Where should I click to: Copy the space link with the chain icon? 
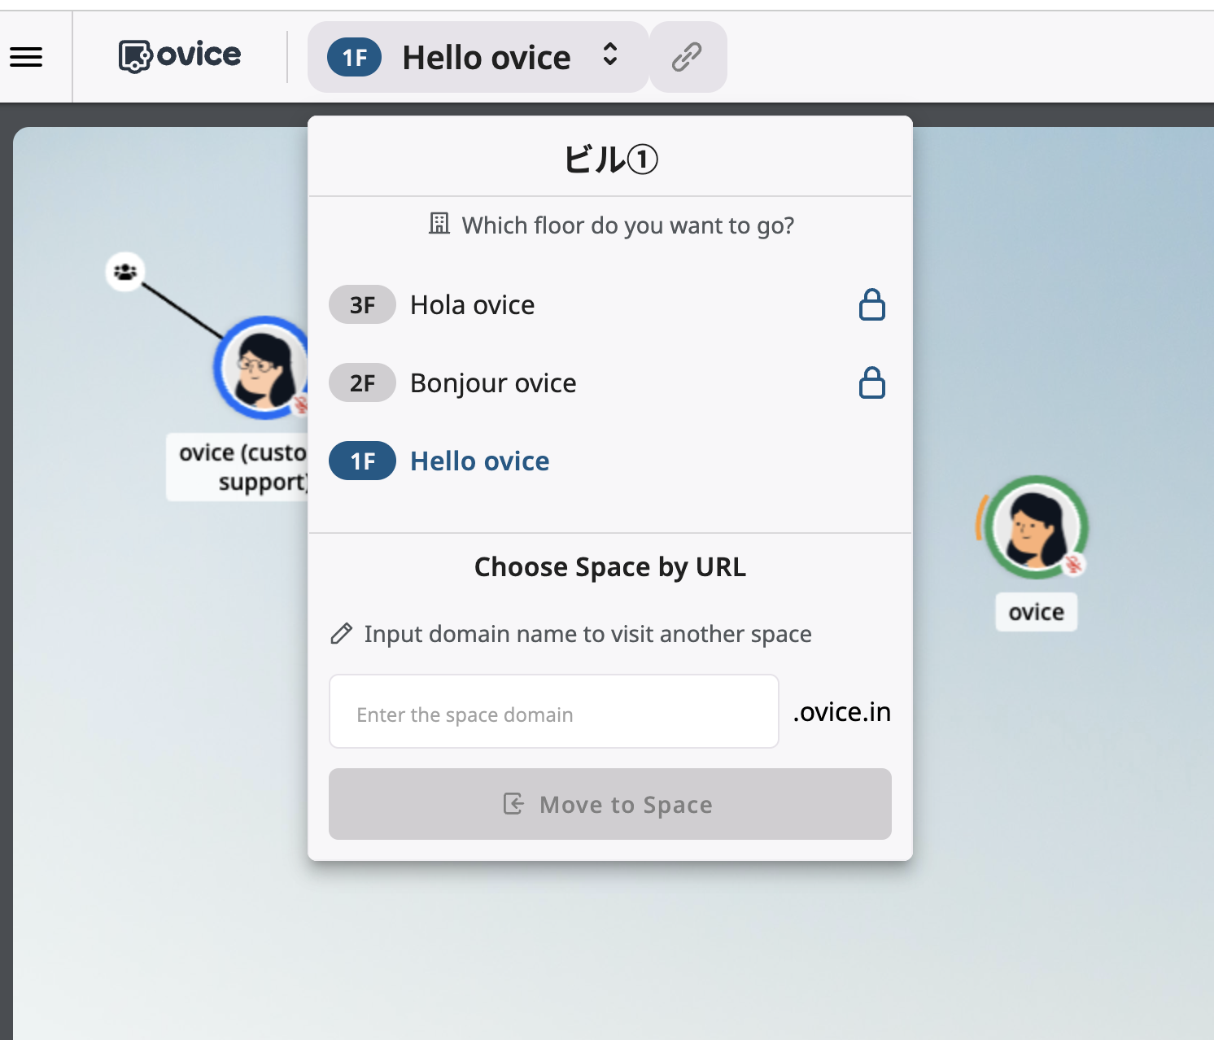coord(688,57)
